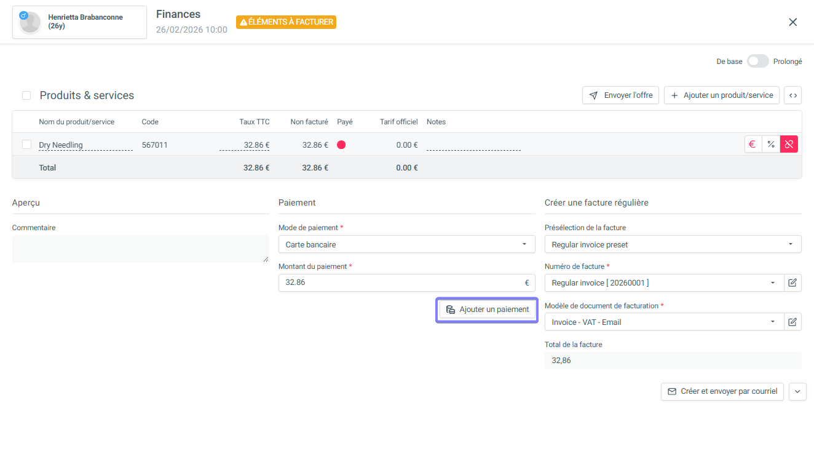Open the Mode de paiement dropdown

pyautogui.click(x=406, y=244)
